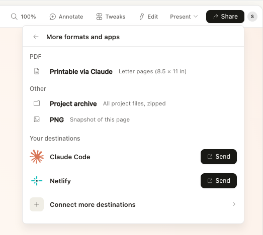Image resolution: width=263 pixels, height=235 pixels.
Task: Open the Annotate tool
Action: tap(66, 17)
